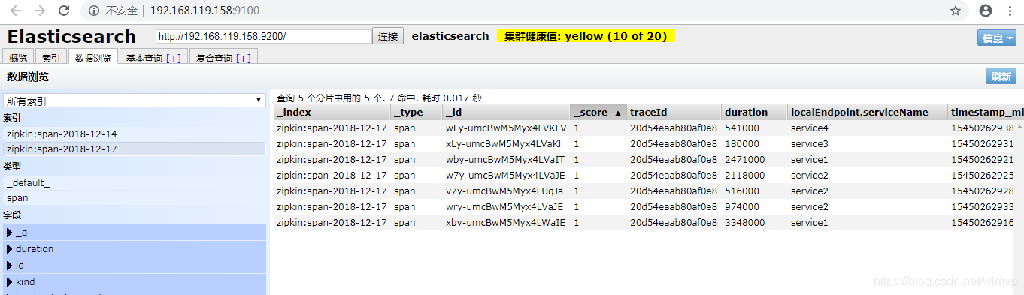The image size is (1024, 295).
Task: Open the Chrome three-dot menu
Action: [x=1010, y=11]
